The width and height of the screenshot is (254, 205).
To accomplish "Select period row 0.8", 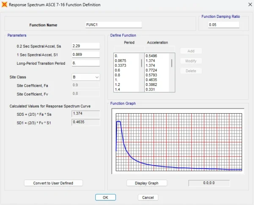I will 117,75.
